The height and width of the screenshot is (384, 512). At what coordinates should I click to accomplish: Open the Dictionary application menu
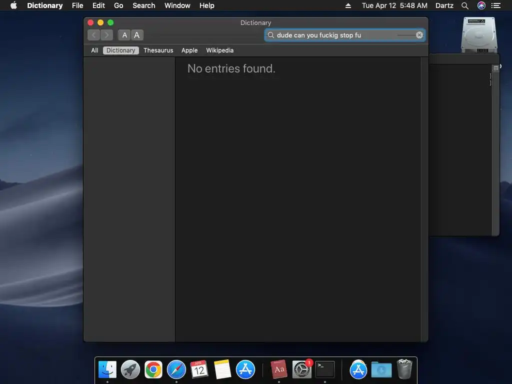tap(44, 5)
